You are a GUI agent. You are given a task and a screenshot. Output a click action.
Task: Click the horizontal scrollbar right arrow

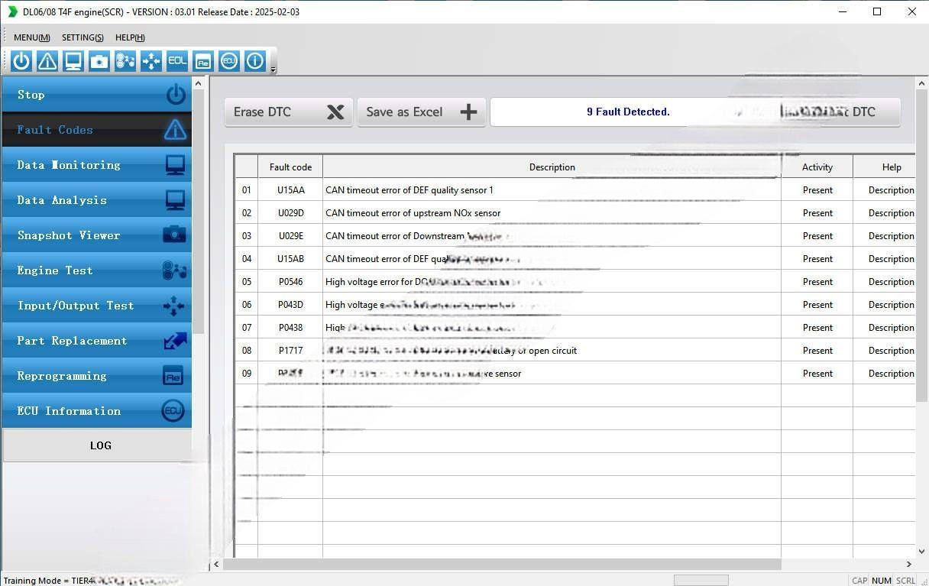point(908,565)
